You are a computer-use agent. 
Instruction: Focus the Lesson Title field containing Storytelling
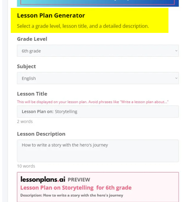tap(98, 112)
